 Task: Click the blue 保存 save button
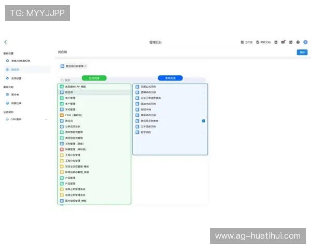302,52
